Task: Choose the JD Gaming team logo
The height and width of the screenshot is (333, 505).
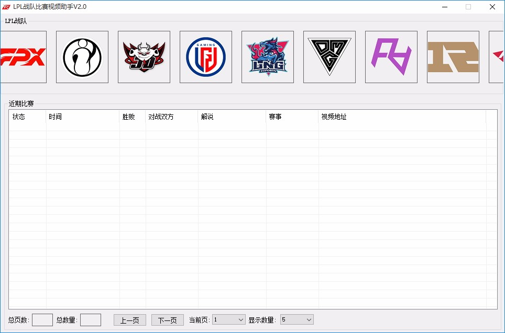Action: (x=144, y=57)
